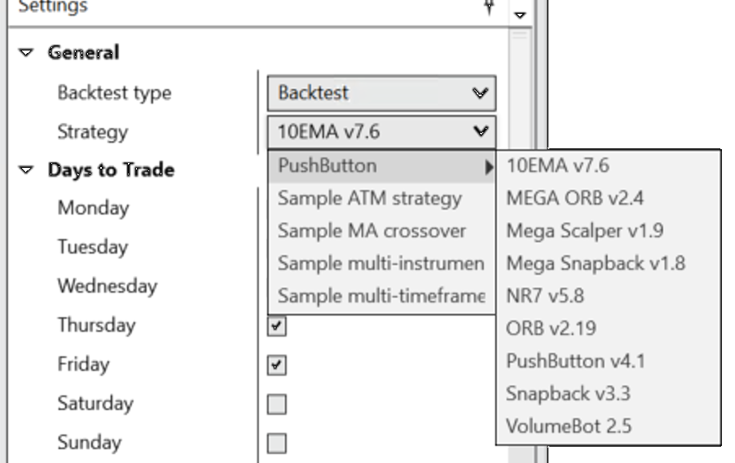Select VolumeBot 2.5 strategy
Viewport: 735px width, 463px height.
coord(568,426)
